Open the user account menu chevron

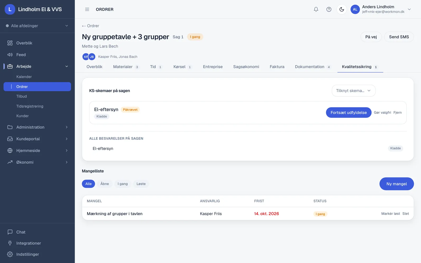coord(409,9)
